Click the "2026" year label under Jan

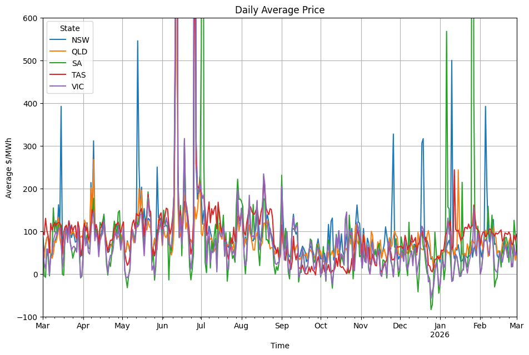coord(440,334)
